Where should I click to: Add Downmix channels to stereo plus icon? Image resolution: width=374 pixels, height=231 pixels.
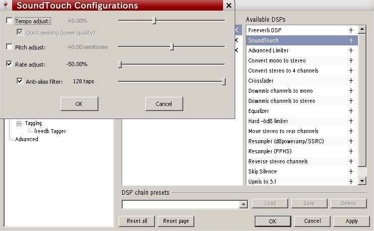351,101
